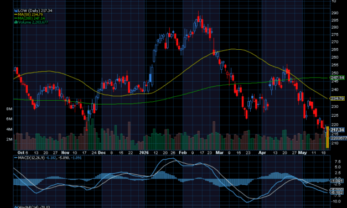
Task: Click the -1.091 MACD histogram value tag
Action: click(336, 181)
